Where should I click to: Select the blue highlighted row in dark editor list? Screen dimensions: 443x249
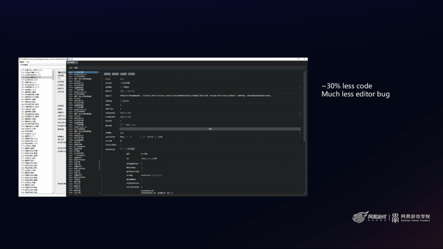tap(84, 72)
